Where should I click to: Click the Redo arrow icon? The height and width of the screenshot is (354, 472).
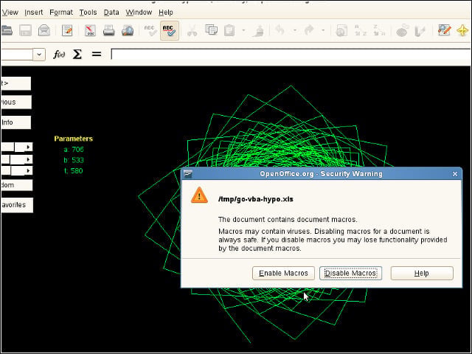pyautogui.click(x=309, y=30)
